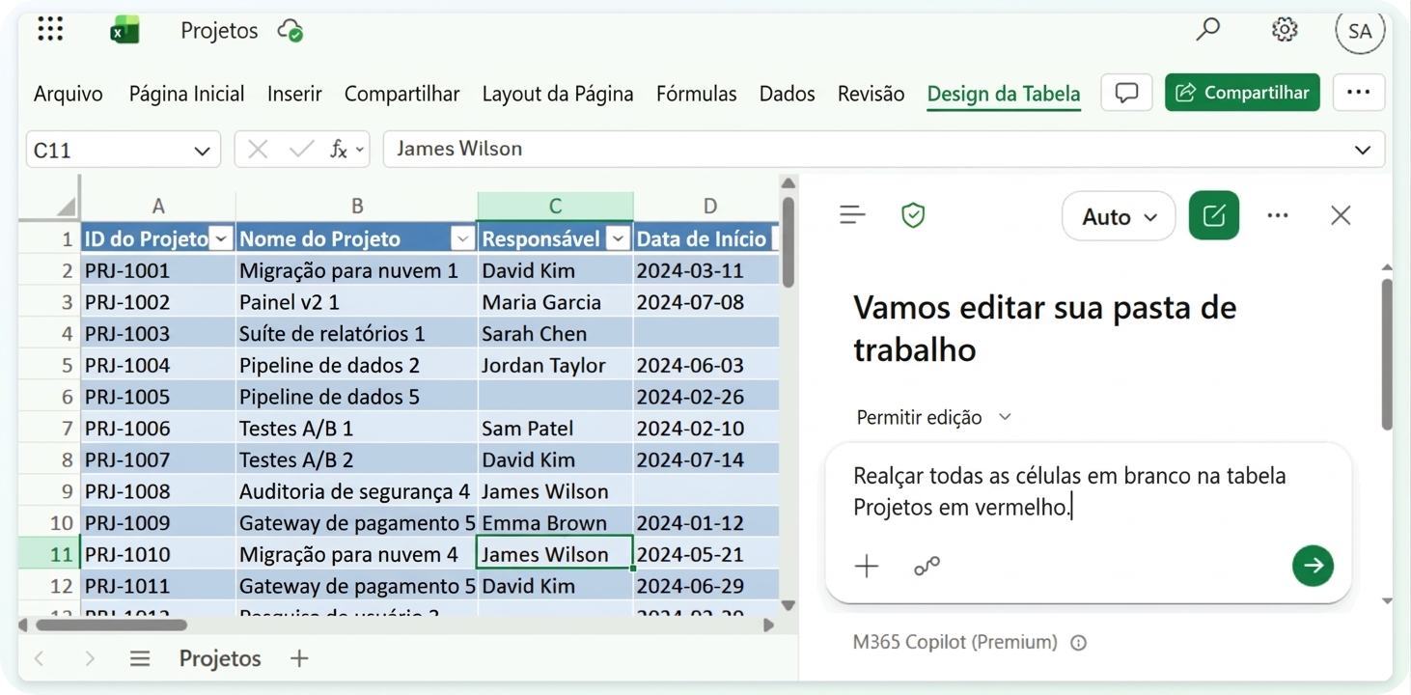Open filter dropdown for Nome do Projeto
This screenshot has width=1411, height=695.
[x=463, y=239]
